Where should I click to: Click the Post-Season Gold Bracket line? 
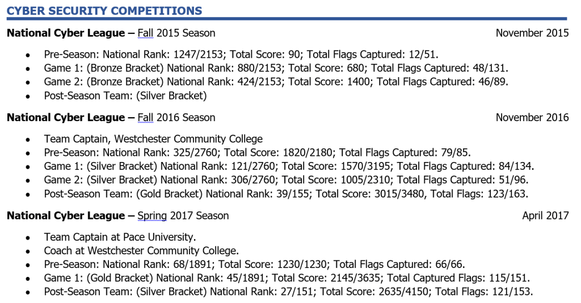tap(286, 194)
